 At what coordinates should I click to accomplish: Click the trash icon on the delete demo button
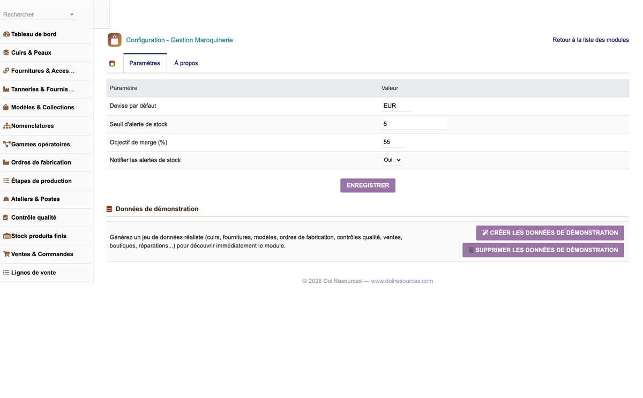click(x=472, y=250)
